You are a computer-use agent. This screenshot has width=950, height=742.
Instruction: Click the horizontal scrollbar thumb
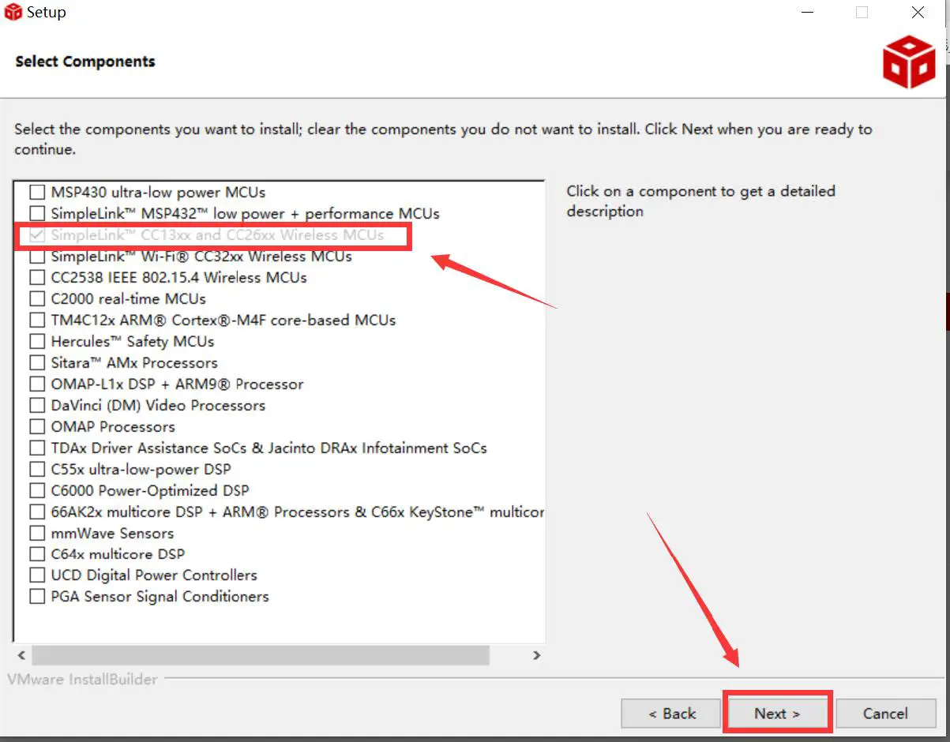(x=261, y=655)
